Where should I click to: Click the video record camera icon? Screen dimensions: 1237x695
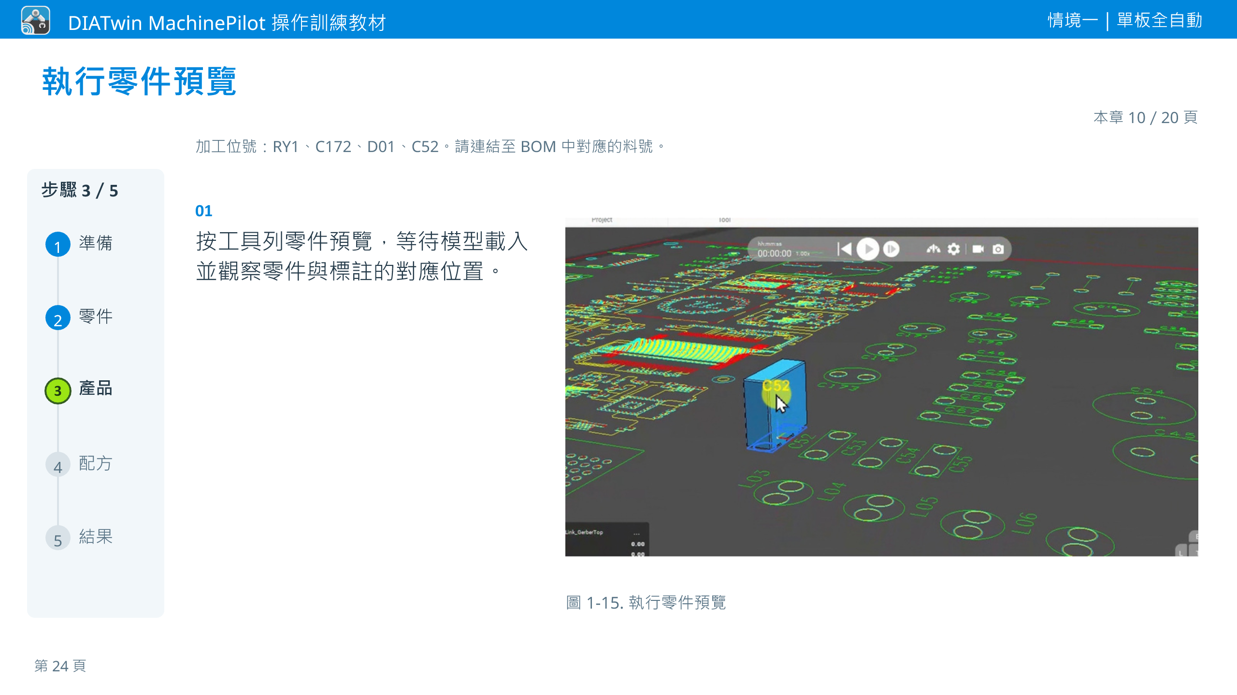point(978,249)
